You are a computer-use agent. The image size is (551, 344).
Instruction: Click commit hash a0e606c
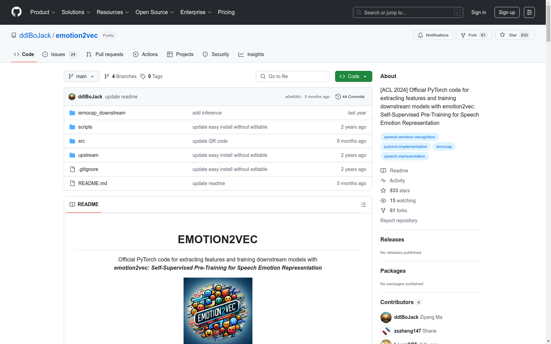pyautogui.click(x=293, y=97)
